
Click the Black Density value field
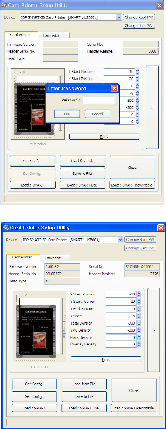click(121, 337)
